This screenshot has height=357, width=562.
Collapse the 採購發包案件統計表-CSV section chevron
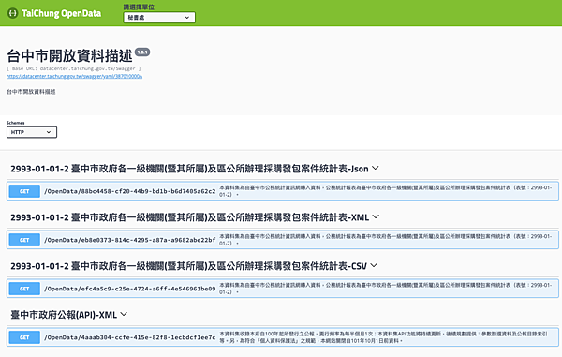(x=374, y=265)
